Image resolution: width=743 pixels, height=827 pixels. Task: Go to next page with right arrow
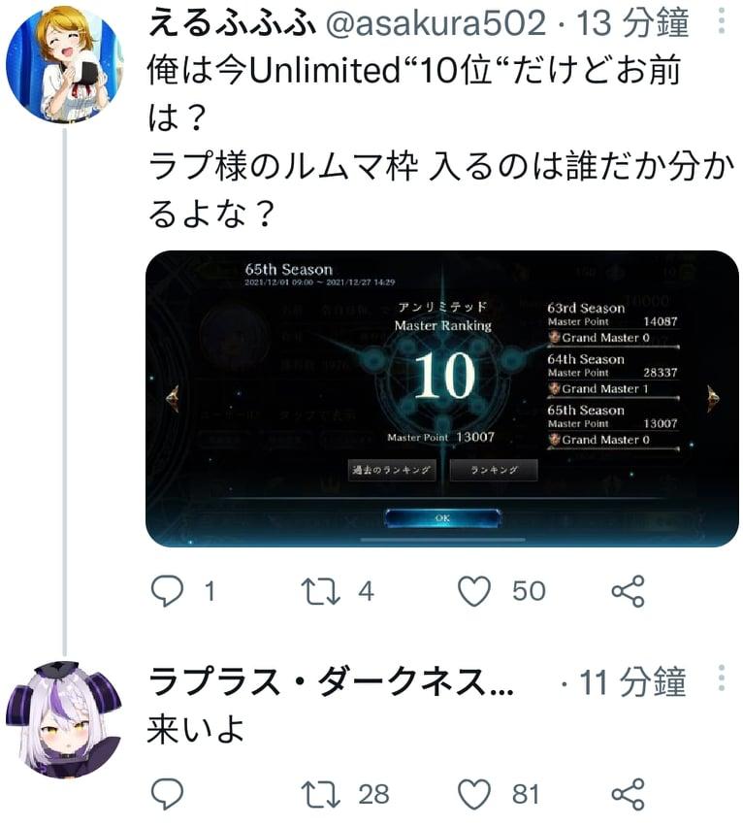712,398
